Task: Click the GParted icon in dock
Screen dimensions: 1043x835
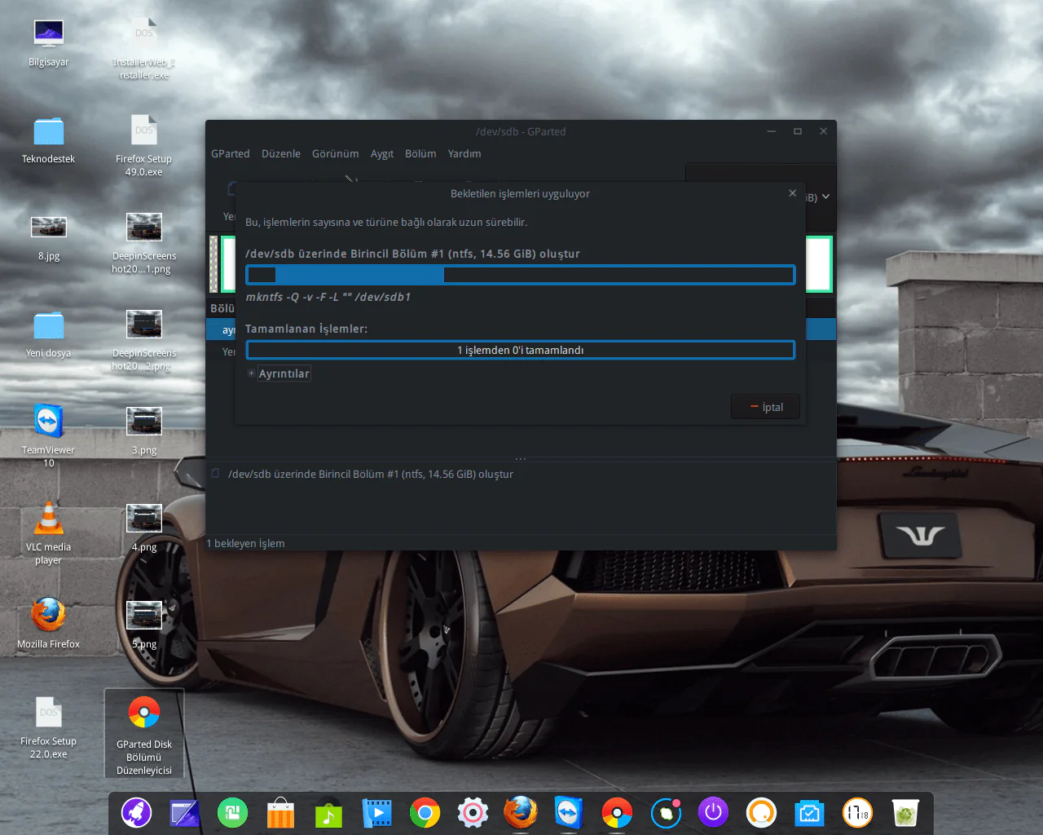Action: pyautogui.click(x=617, y=813)
